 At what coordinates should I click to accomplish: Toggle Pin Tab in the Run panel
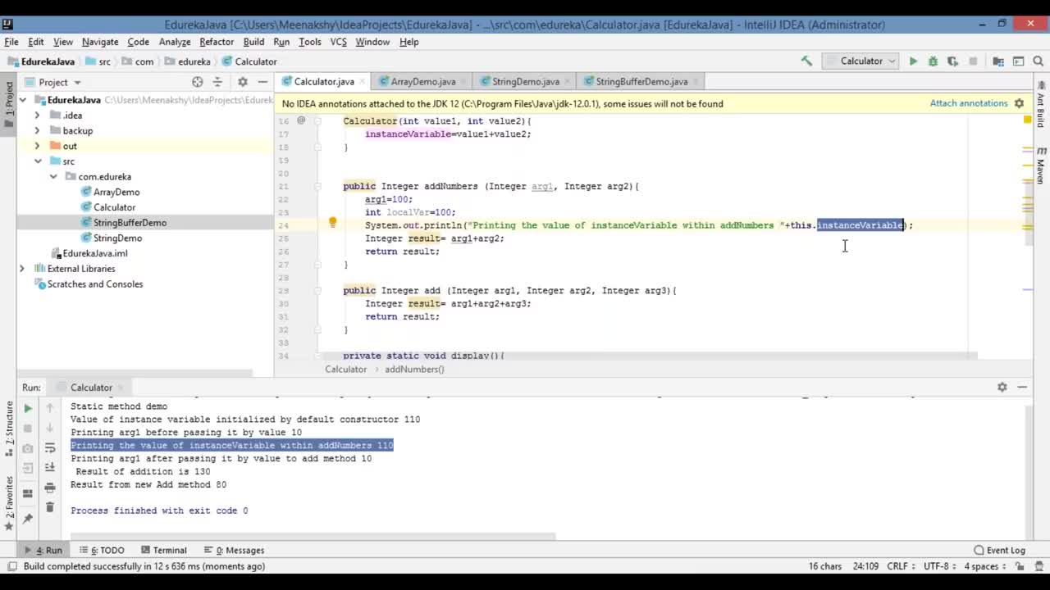pos(28,518)
